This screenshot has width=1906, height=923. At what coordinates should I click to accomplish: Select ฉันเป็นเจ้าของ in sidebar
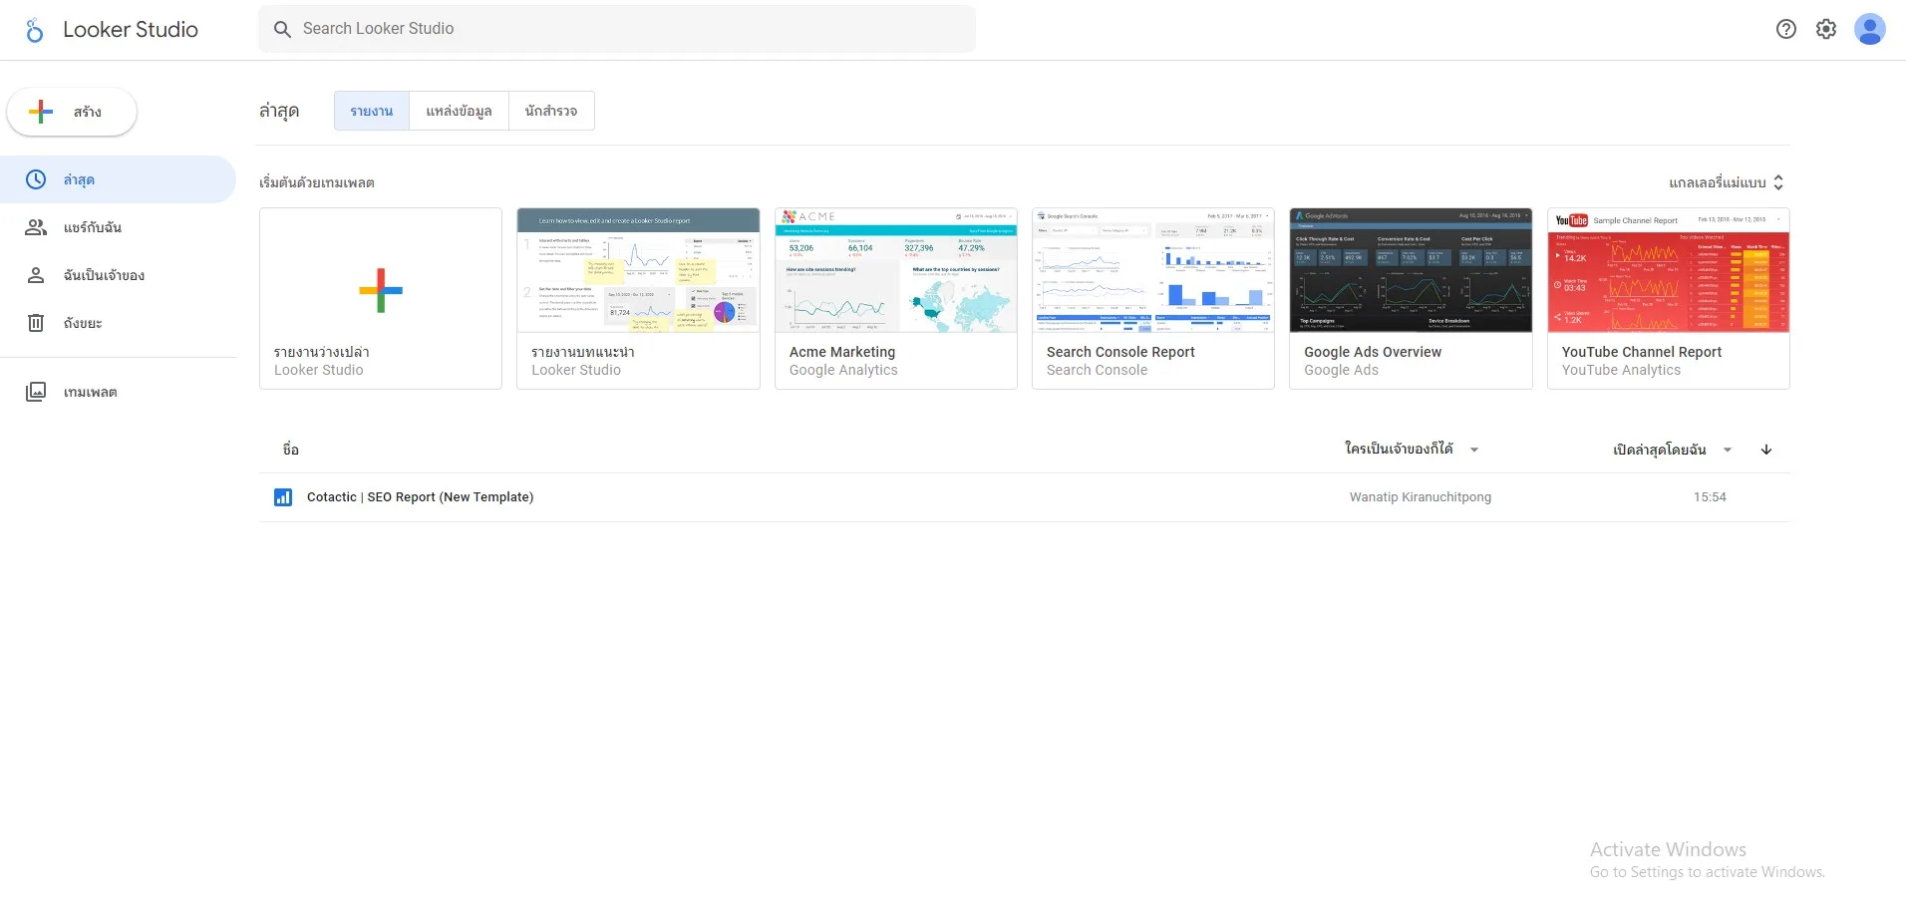click(x=103, y=275)
